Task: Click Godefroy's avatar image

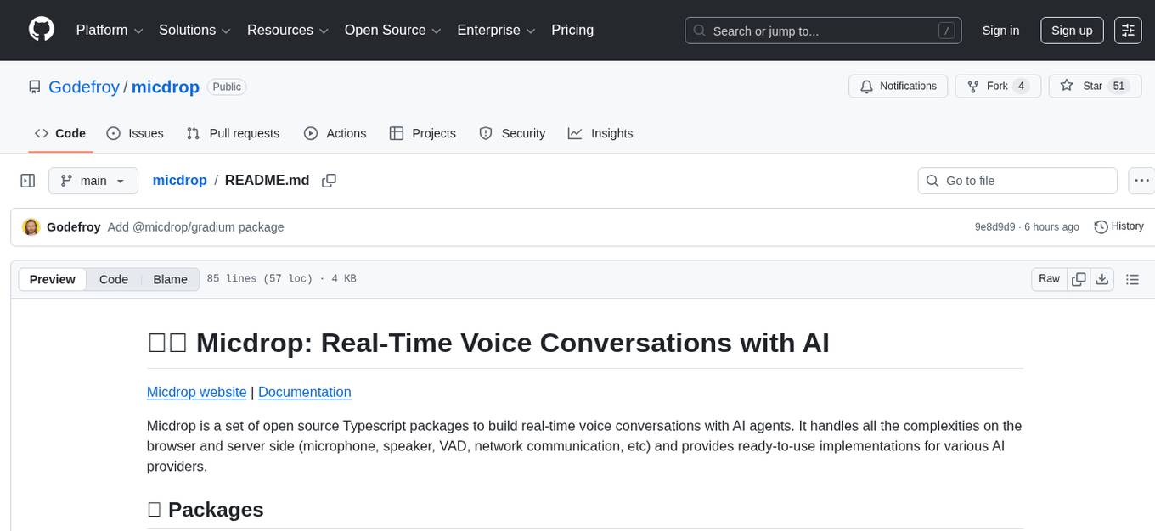Action: 31,227
